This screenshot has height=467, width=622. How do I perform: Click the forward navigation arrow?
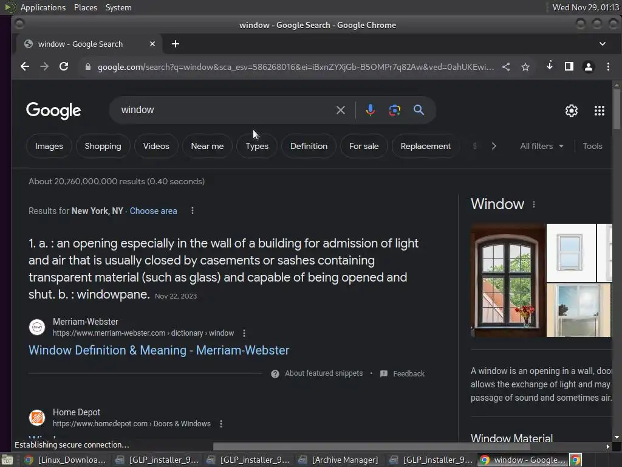click(x=44, y=67)
